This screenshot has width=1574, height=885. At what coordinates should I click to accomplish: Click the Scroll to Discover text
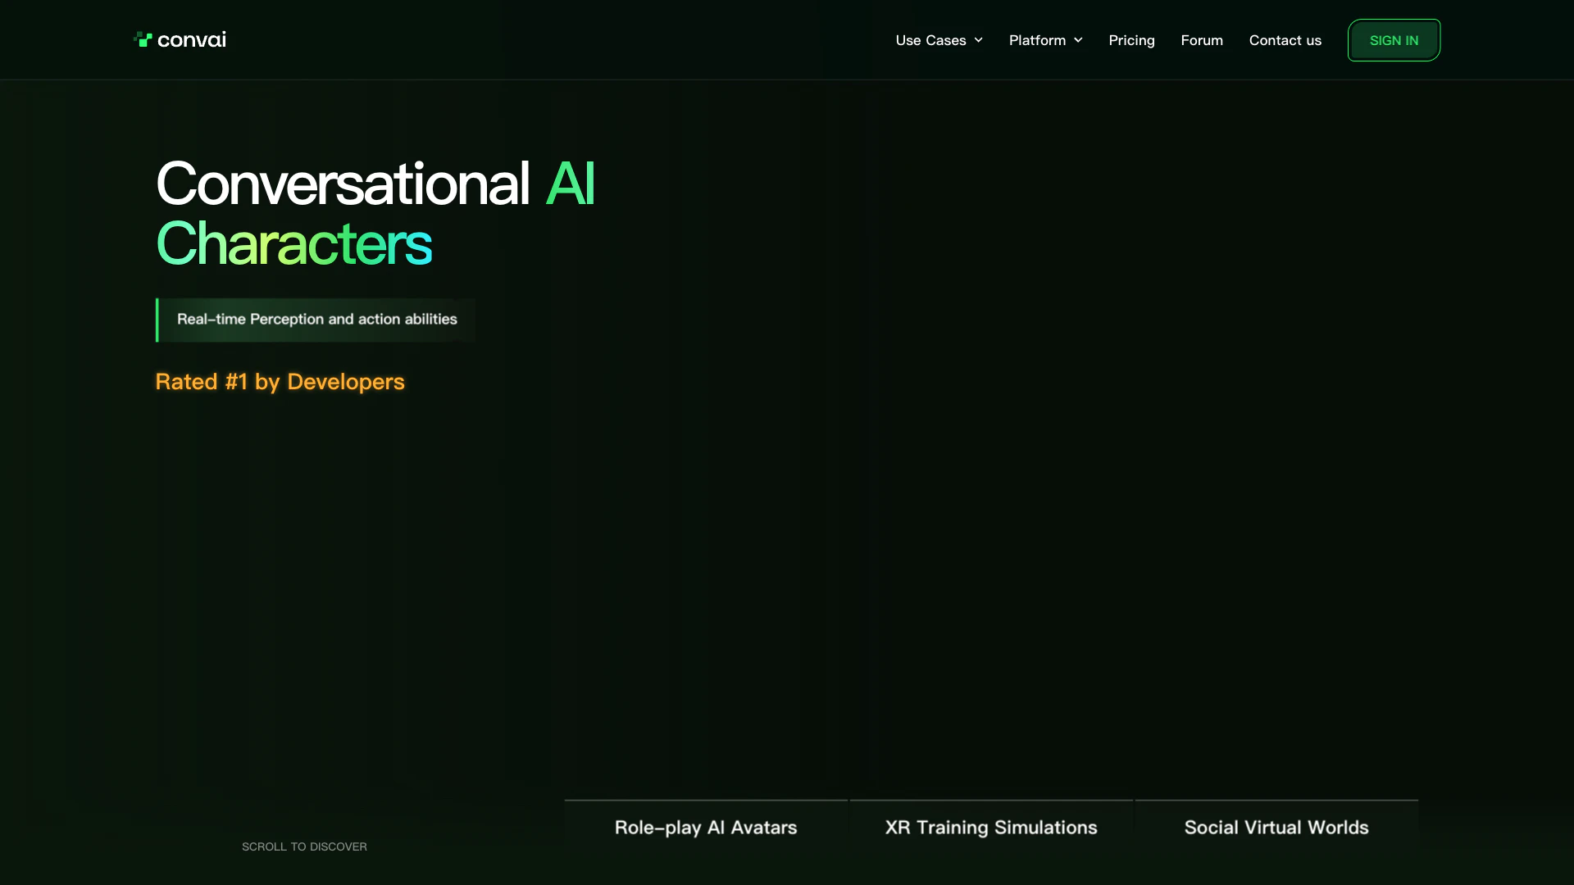pos(304,846)
